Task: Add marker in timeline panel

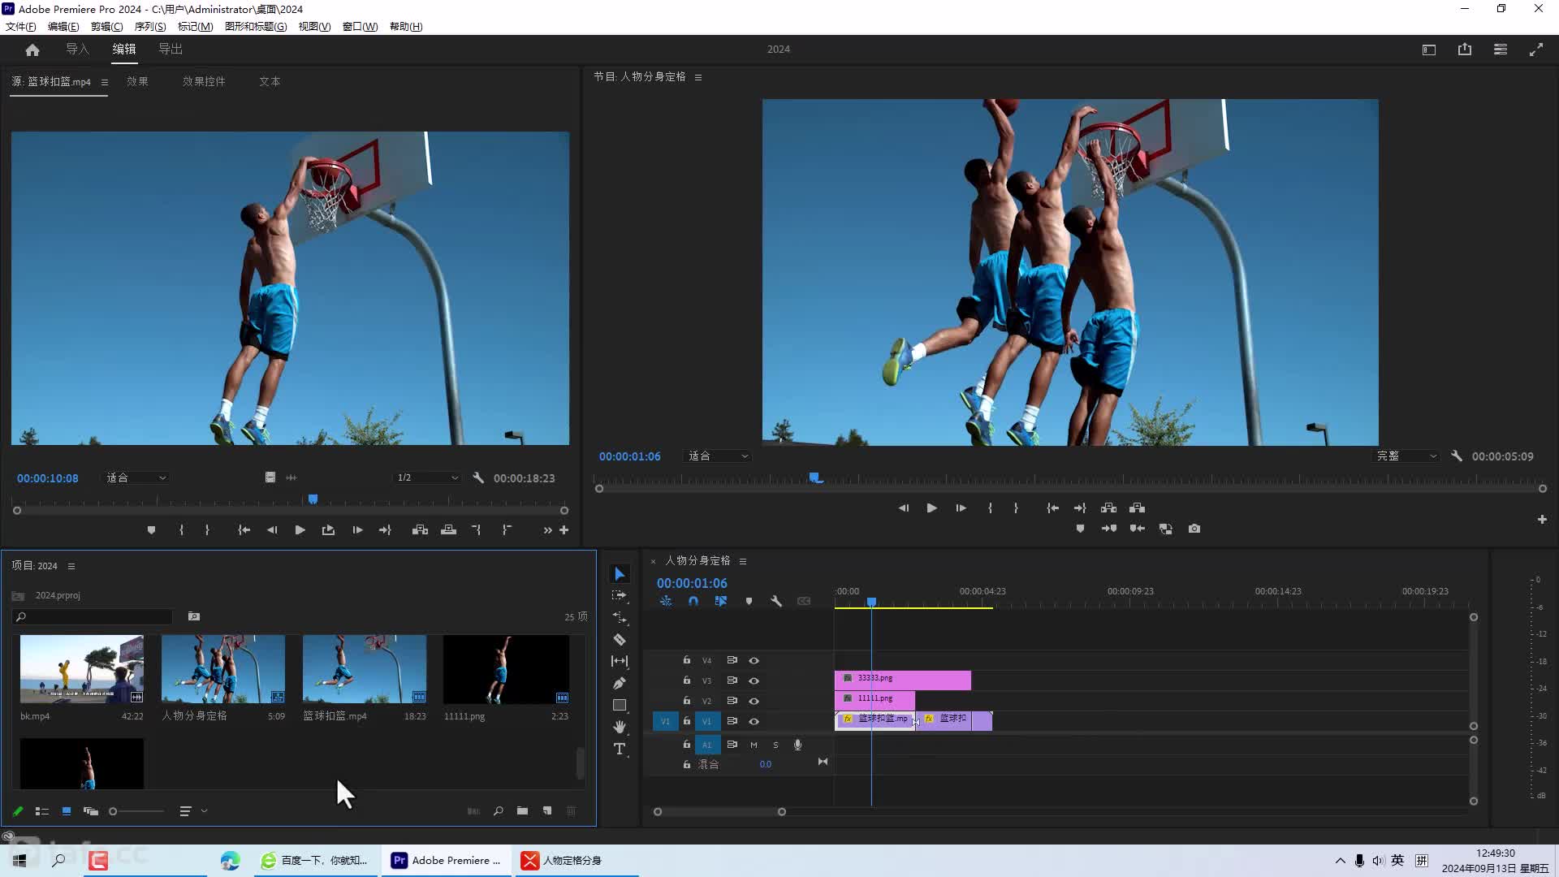Action: coord(749,601)
